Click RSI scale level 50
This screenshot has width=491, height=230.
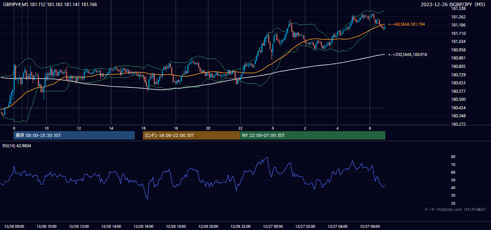(453, 180)
